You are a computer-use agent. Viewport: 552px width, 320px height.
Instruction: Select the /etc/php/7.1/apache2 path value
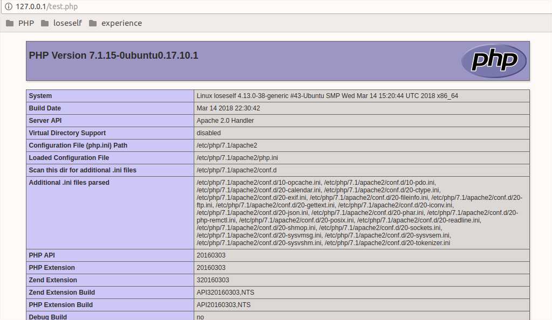pos(227,145)
